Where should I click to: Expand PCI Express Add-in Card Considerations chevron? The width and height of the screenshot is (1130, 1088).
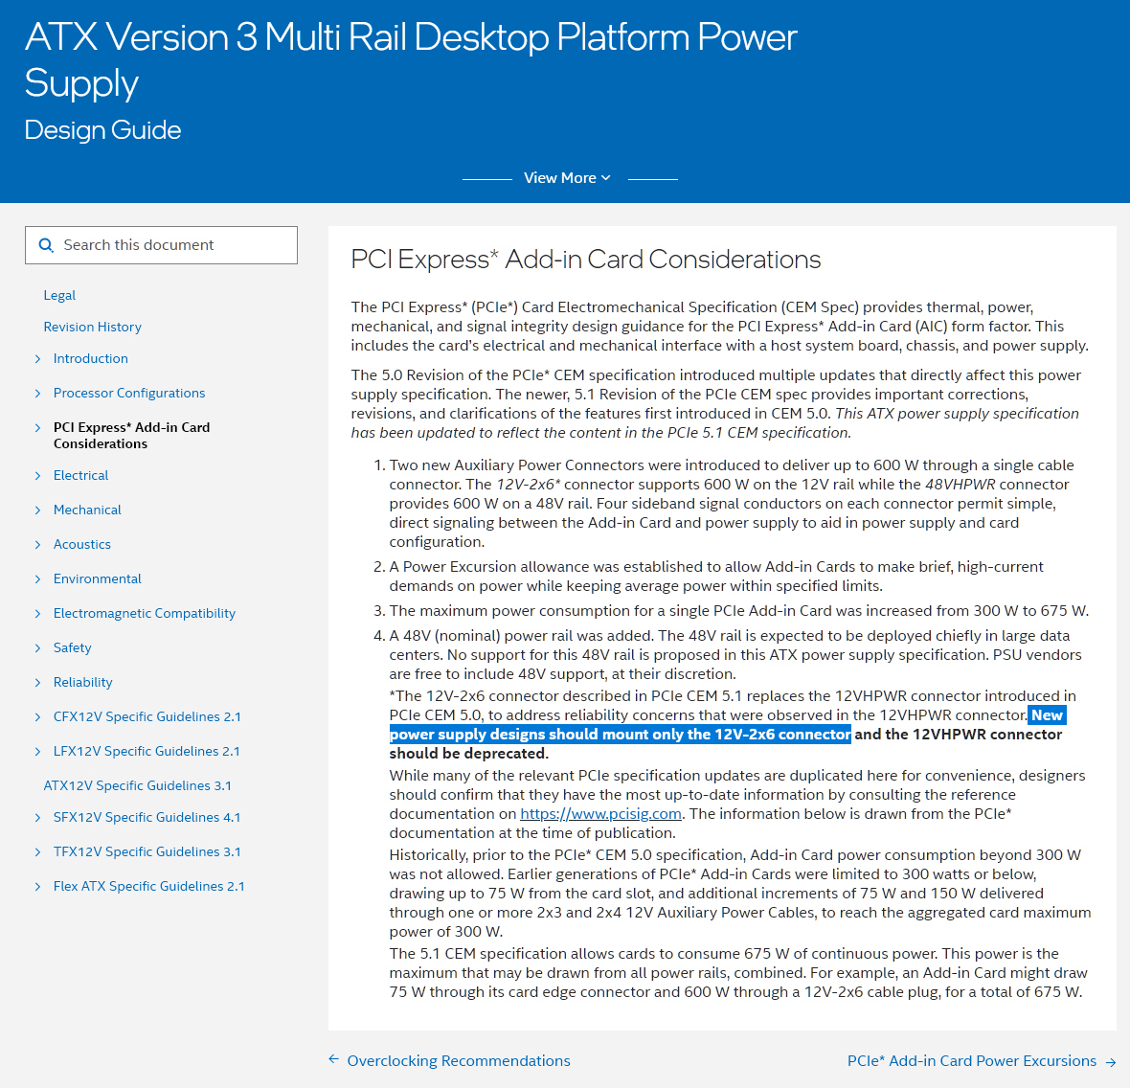point(38,428)
